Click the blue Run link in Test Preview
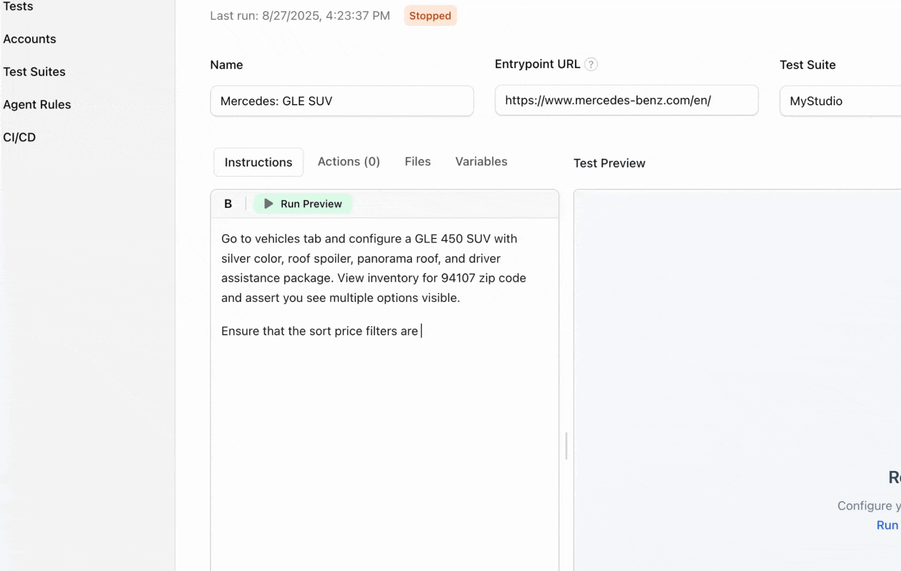This screenshot has width=901, height=571. pos(887,525)
